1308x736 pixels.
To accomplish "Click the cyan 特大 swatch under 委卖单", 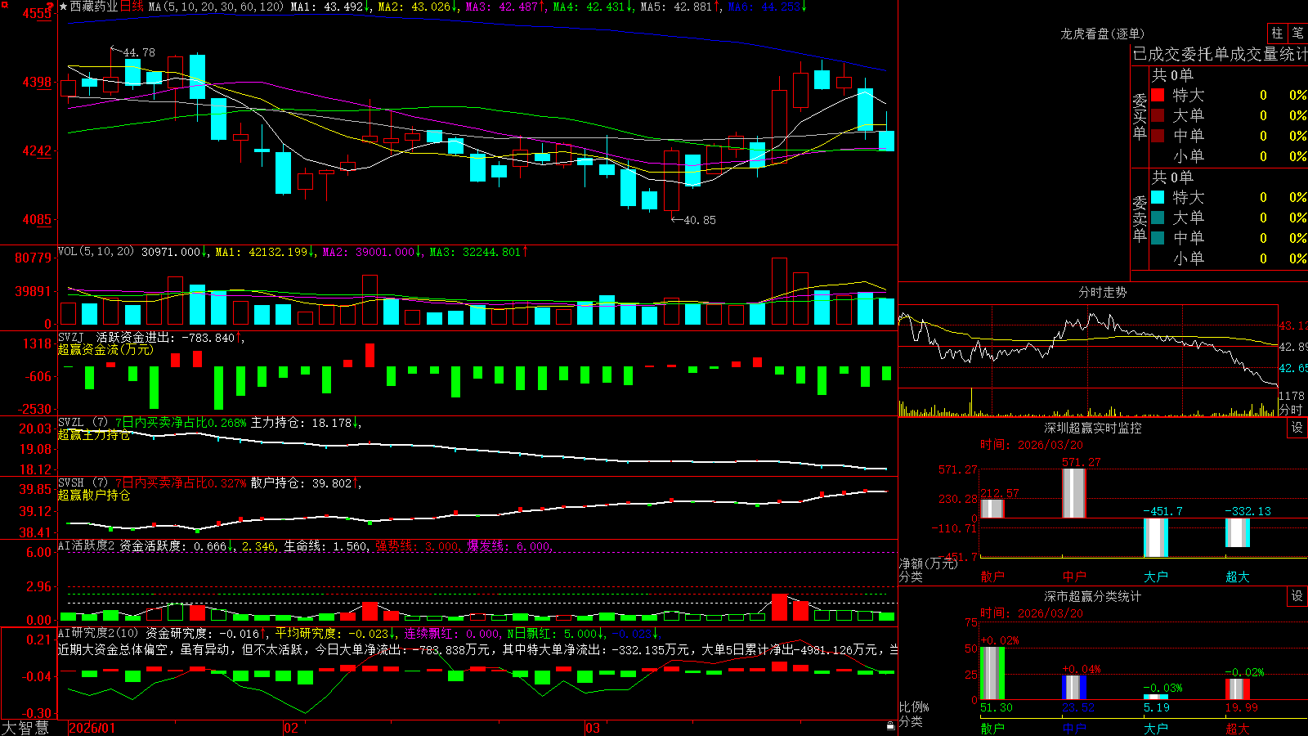I will pyautogui.click(x=1158, y=197).
